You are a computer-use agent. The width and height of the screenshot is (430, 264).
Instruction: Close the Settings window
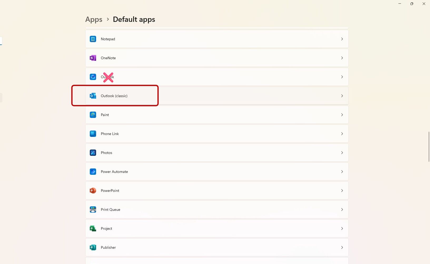tap(424, 4)
